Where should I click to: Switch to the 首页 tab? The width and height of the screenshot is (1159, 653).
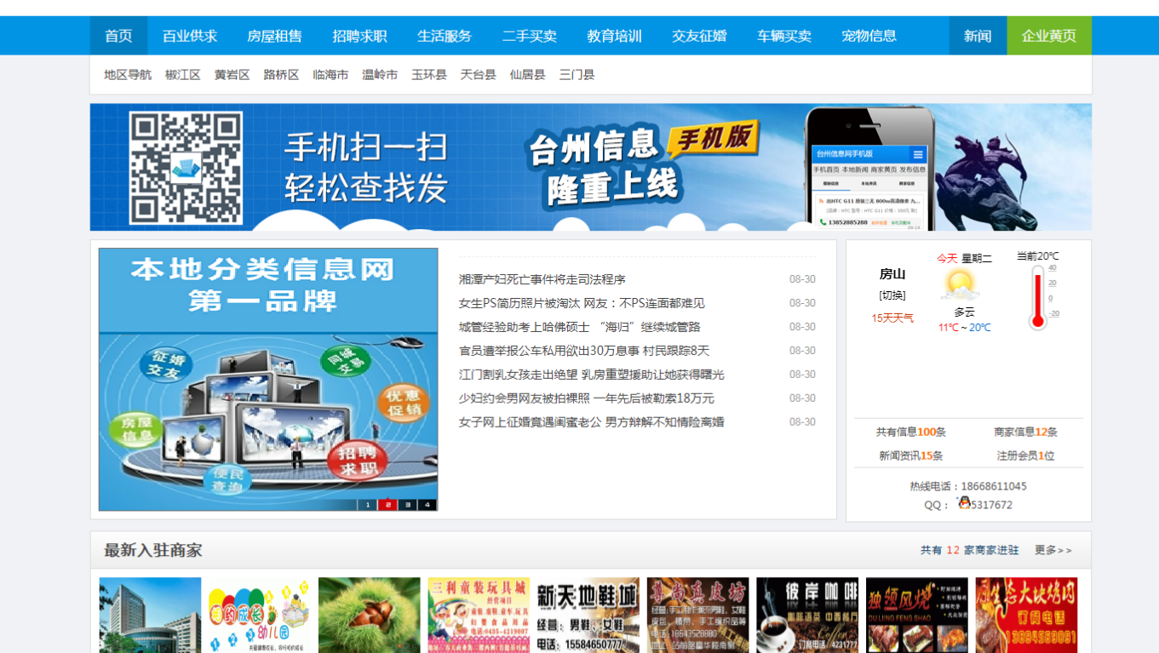point(118,35)
